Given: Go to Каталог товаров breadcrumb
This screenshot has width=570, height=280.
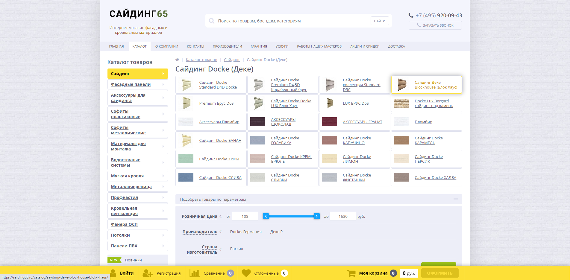Looking at the screenshot, I should [201, 60].
